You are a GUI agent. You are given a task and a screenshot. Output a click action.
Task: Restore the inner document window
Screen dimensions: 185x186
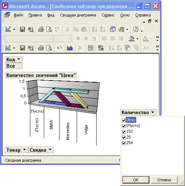point(150,21)
